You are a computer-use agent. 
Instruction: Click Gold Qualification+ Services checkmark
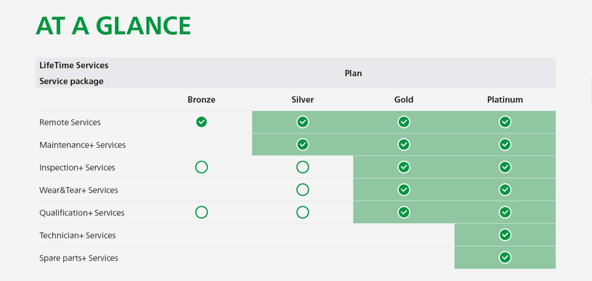[404, 212]
